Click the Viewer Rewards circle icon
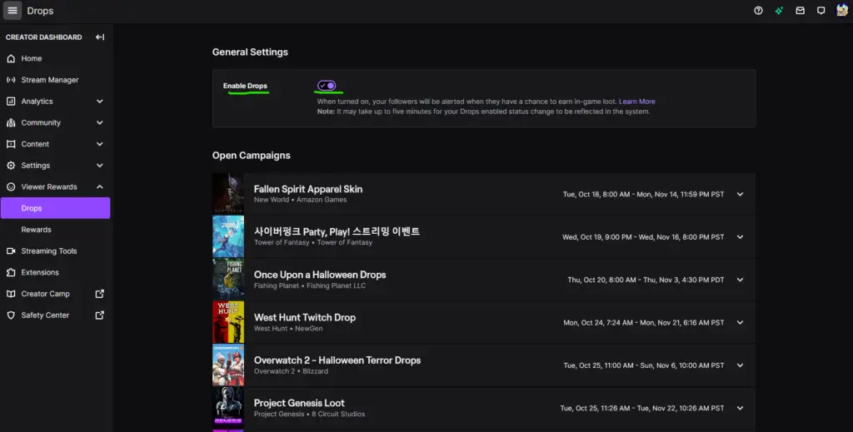This screenshot has width=853, height=432. pyautogui.click(x=11, y=187)
